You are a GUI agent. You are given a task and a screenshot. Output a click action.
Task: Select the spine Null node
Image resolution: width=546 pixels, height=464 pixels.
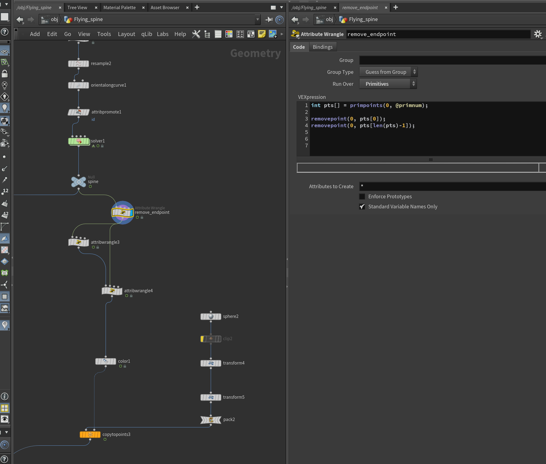tap(78, 182)
